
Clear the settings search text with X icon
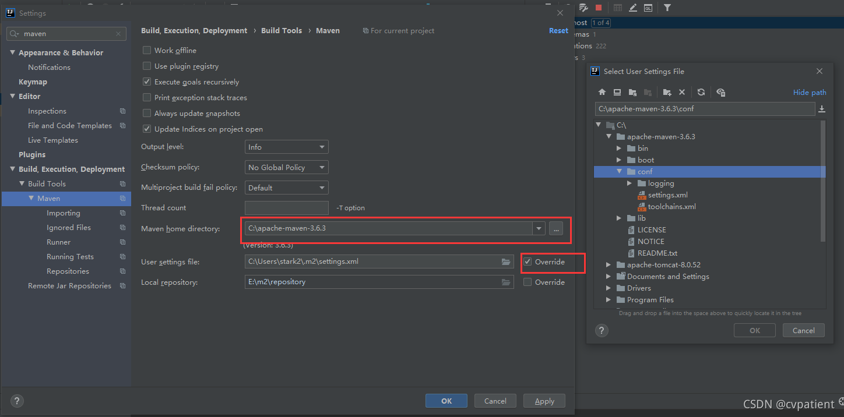[x=119, y=34]
